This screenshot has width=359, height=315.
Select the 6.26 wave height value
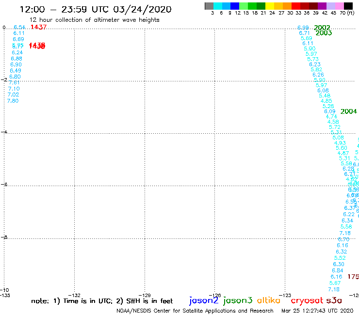(318, 75)
